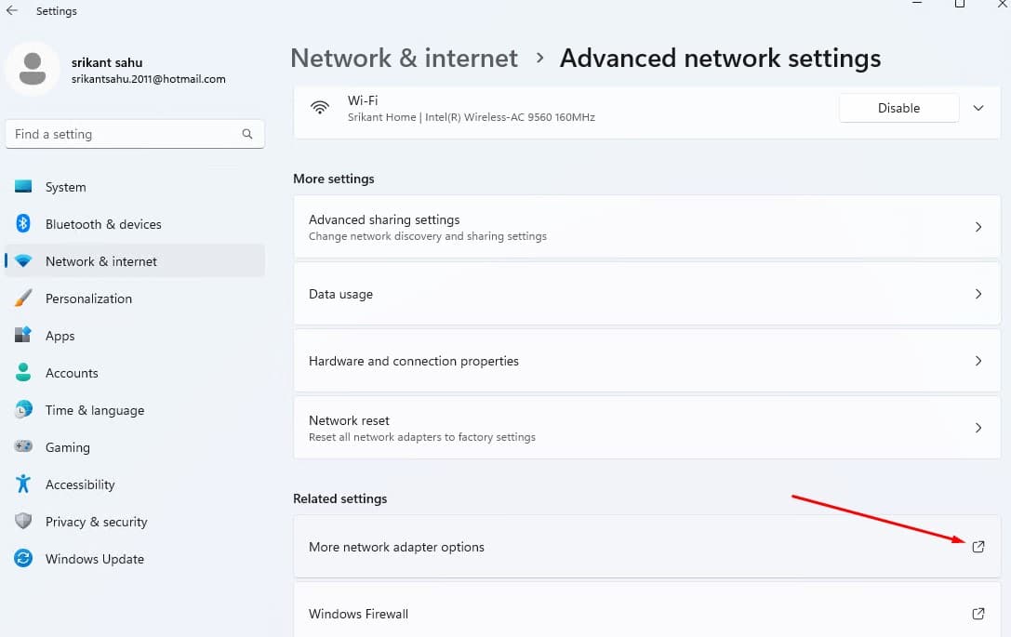Disable the Wi-Fi adapter
The image size is (1011, 637).
(898, 108)
